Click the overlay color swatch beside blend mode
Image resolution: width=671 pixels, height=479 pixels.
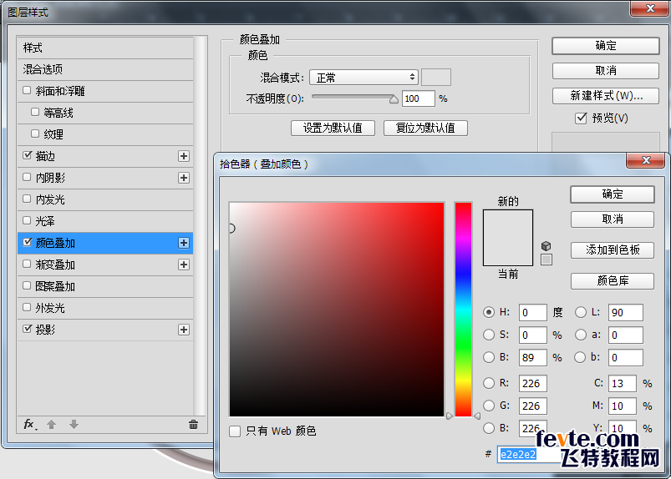coord(436,78)
